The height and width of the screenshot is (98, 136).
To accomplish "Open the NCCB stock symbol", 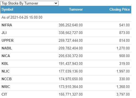I will coord(7,79).
